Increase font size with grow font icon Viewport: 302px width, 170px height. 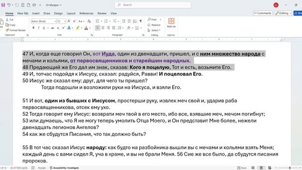(69, 21)
